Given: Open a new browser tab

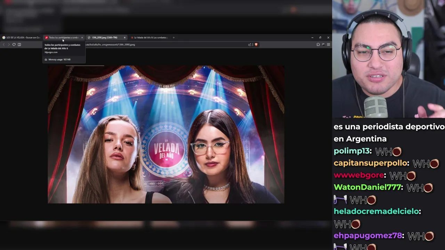Looking at the screenshot, I should point(173,37).
